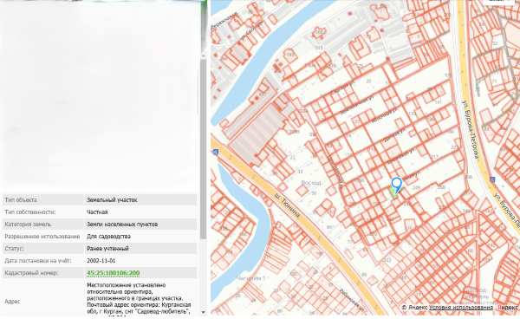Select the green highlighted land parcel

pos(393,192)
